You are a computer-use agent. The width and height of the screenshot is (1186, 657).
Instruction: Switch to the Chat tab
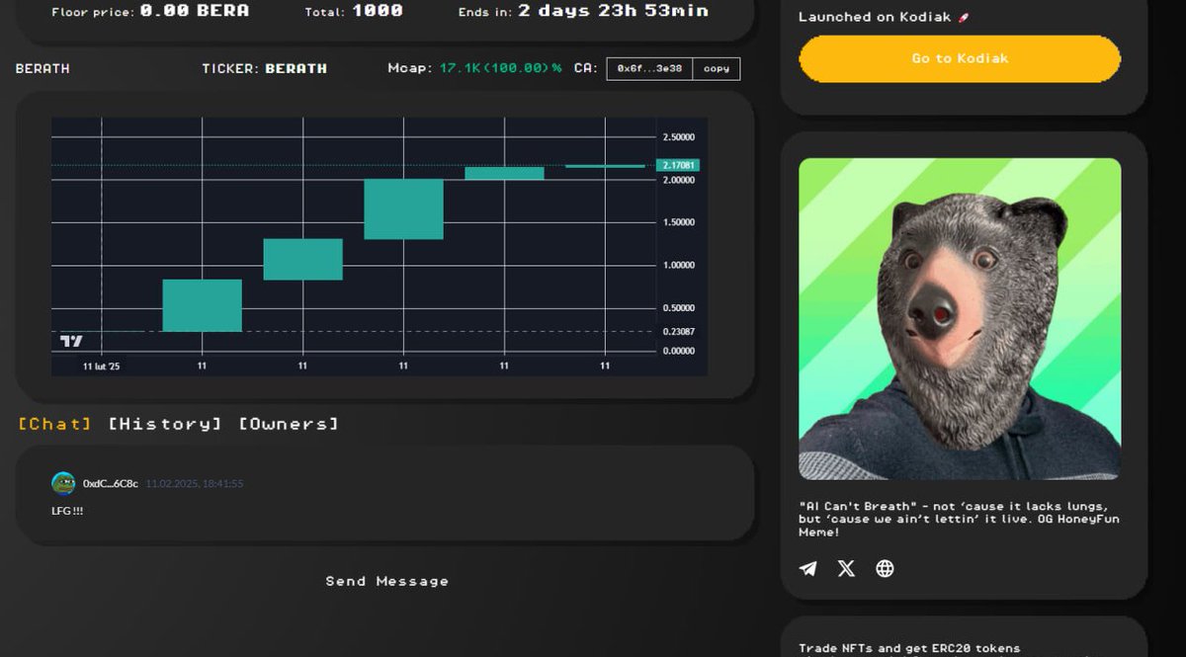point(55,424)
